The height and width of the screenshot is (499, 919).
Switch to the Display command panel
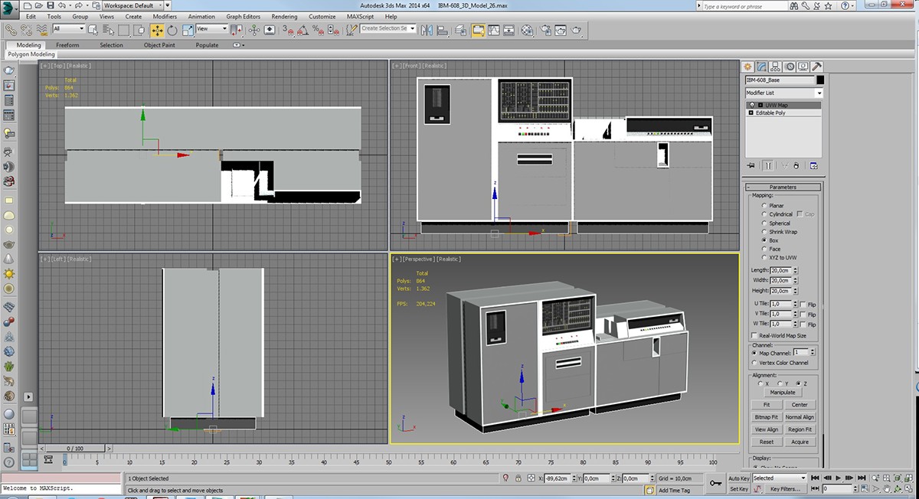(x=803, y=67)
